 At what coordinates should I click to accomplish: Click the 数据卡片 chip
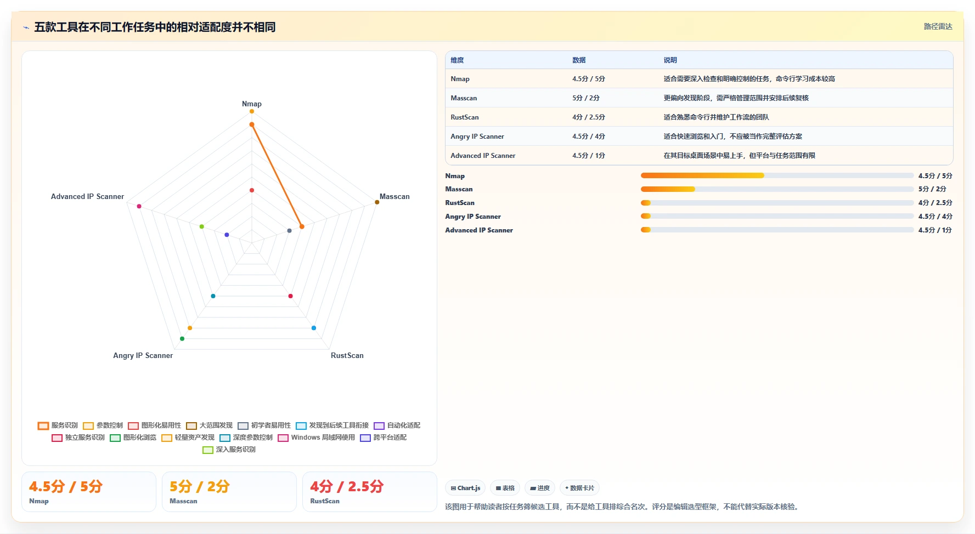(579, 488)
